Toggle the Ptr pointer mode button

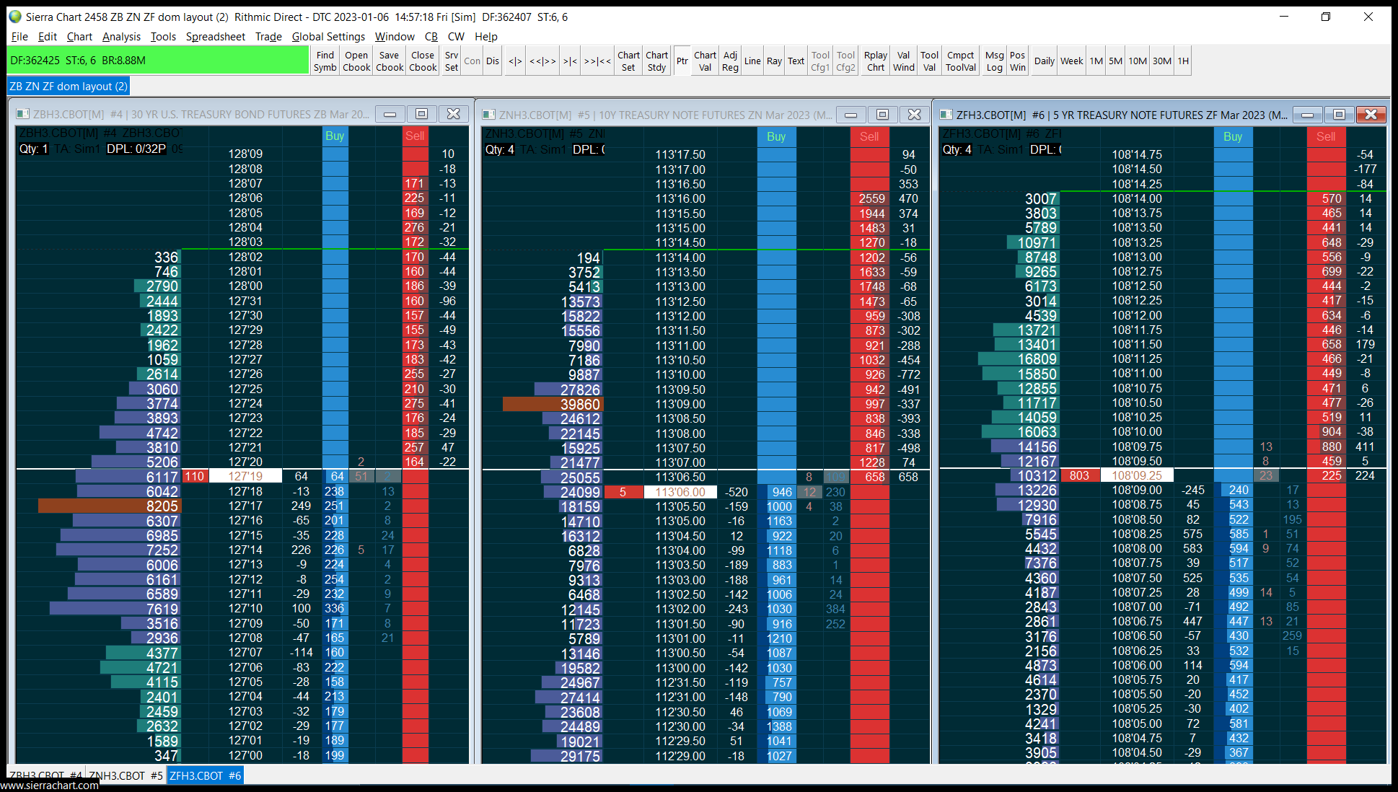click(682, 61)
